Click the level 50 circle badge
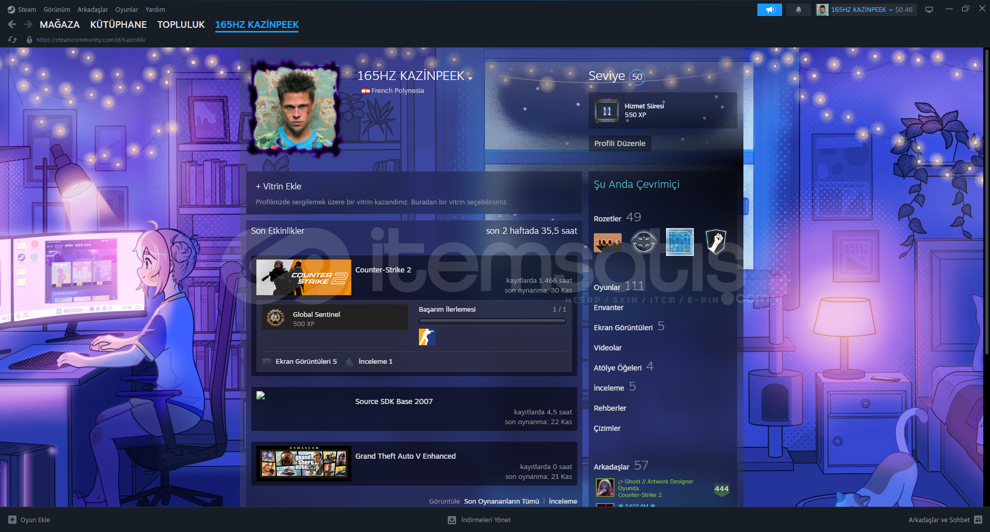This screenshot has width=990, height=532. coord(637,77)
